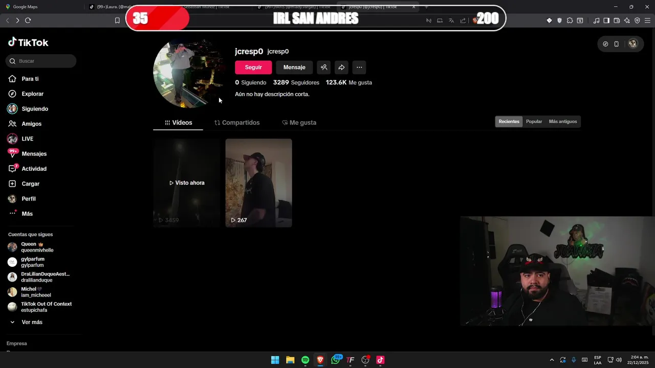Open the account avatar menu
Screen dimensions: 655x368
pos(632,44)
